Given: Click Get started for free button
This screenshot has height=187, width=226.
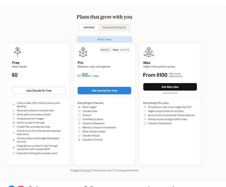Looking at the screenshot, I should coord(104,91).
